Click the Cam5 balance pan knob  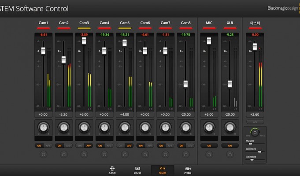[x=125, y=128]
